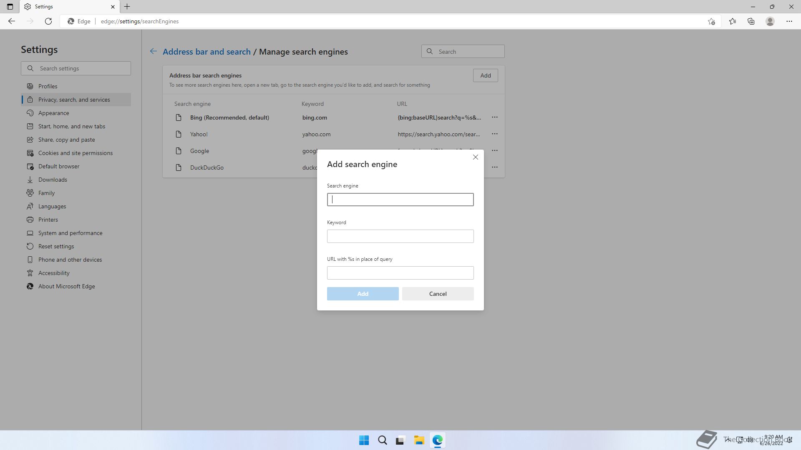Click the Google search engine row
This screenshot has height=450, width=801.
(x=334, y=151)
